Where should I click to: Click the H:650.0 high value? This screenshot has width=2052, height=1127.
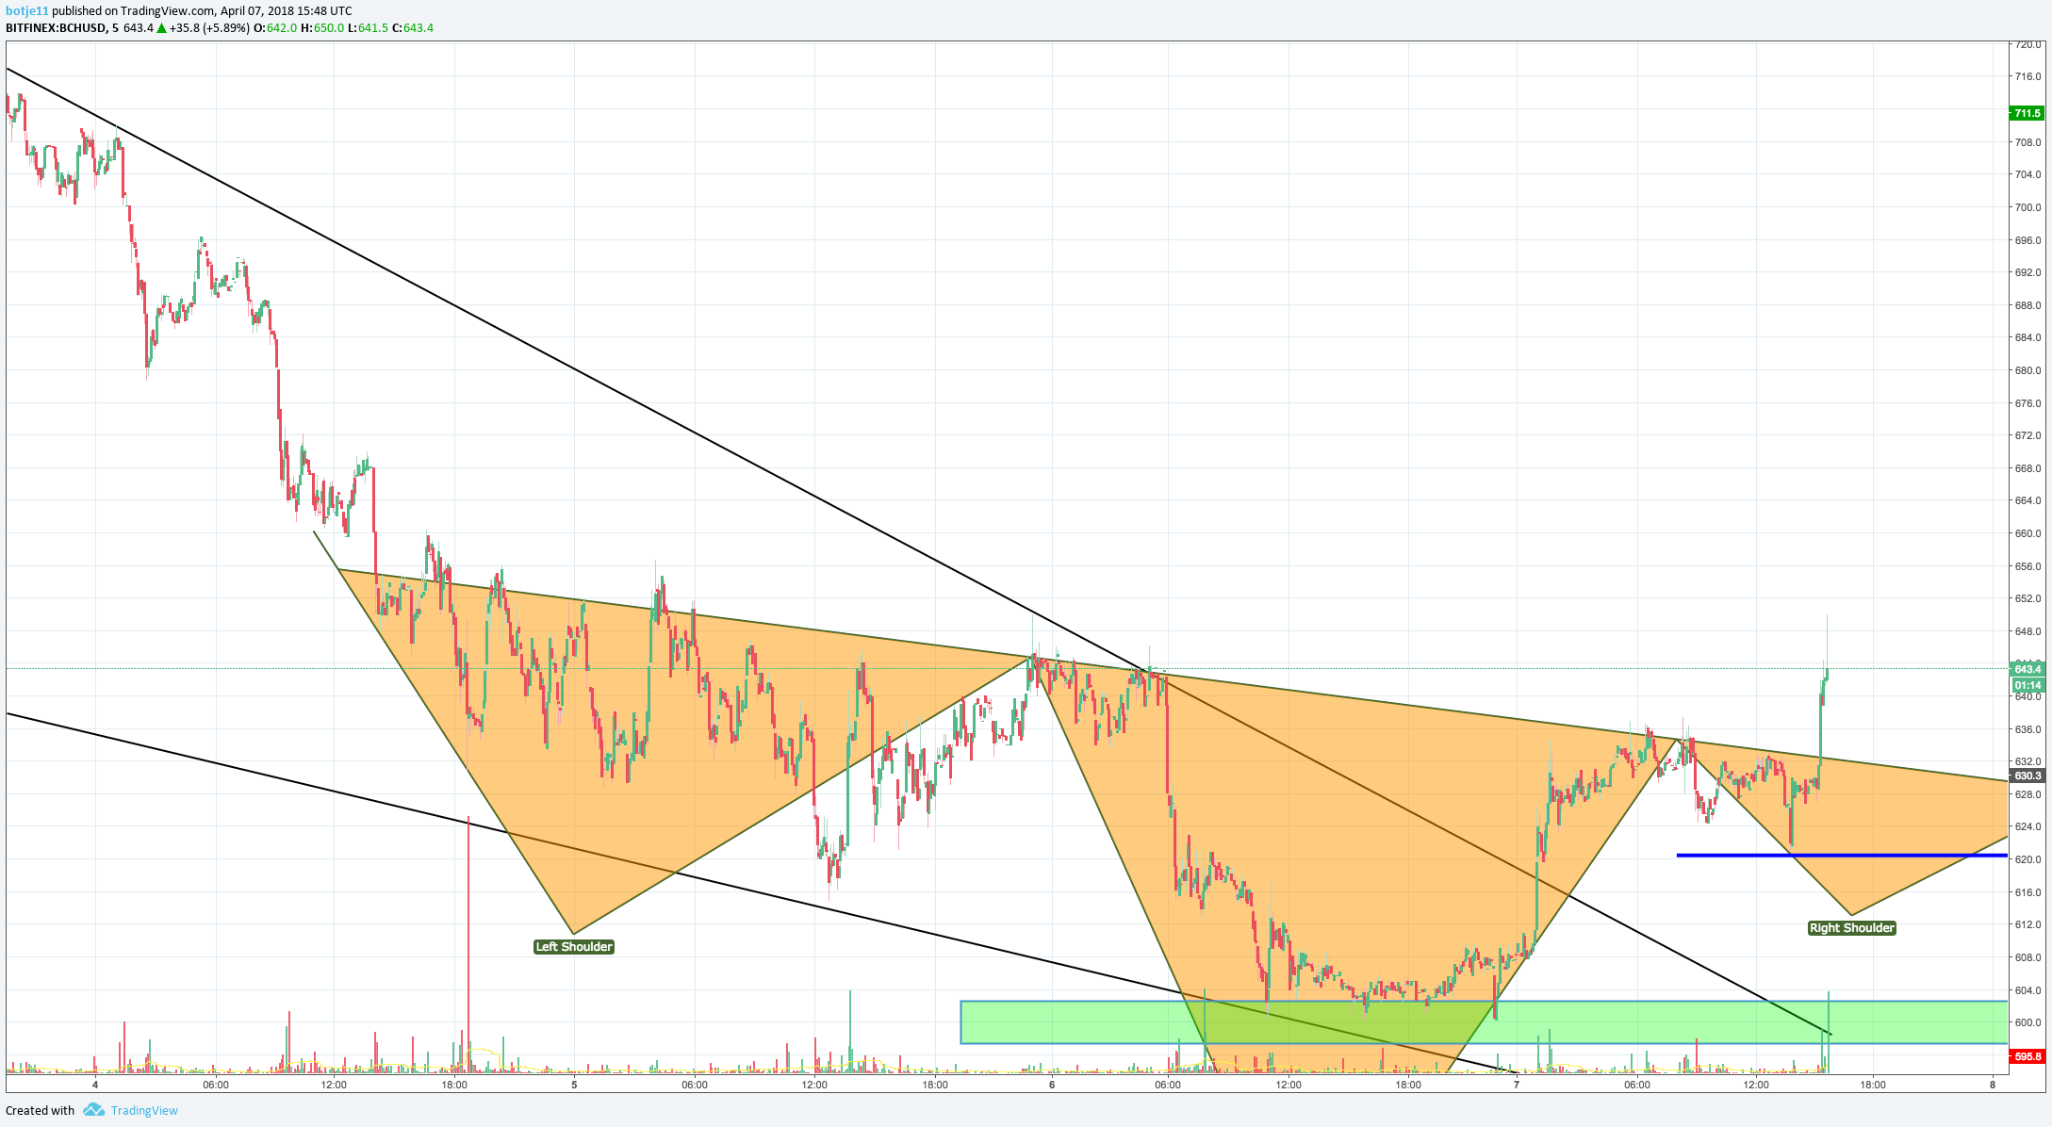322,28
